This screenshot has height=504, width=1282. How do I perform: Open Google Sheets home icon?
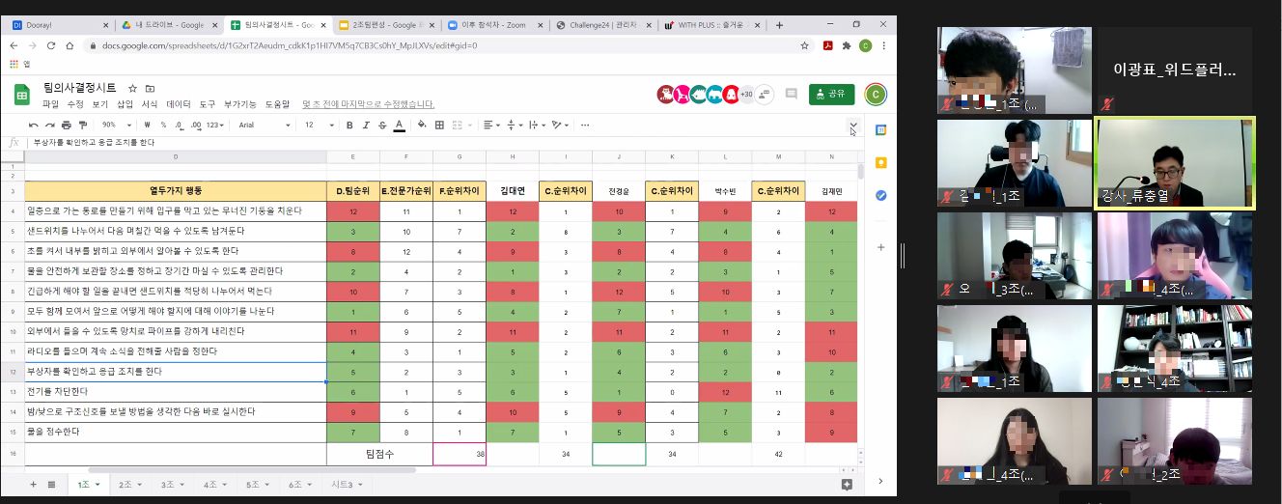click(22, 94)
